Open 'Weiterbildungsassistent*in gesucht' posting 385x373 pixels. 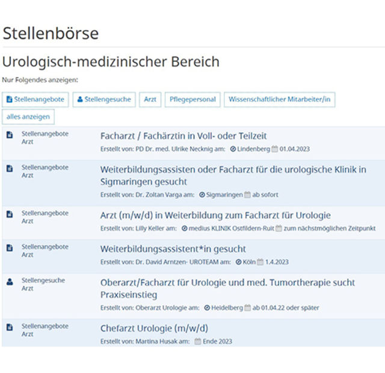173,248
